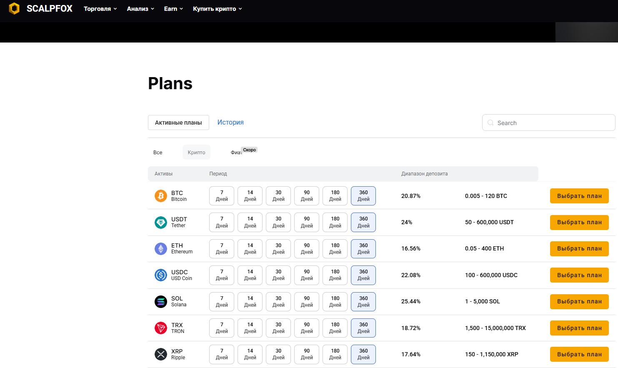
Task: Select 180 days period for USDT
Action: 335,222
